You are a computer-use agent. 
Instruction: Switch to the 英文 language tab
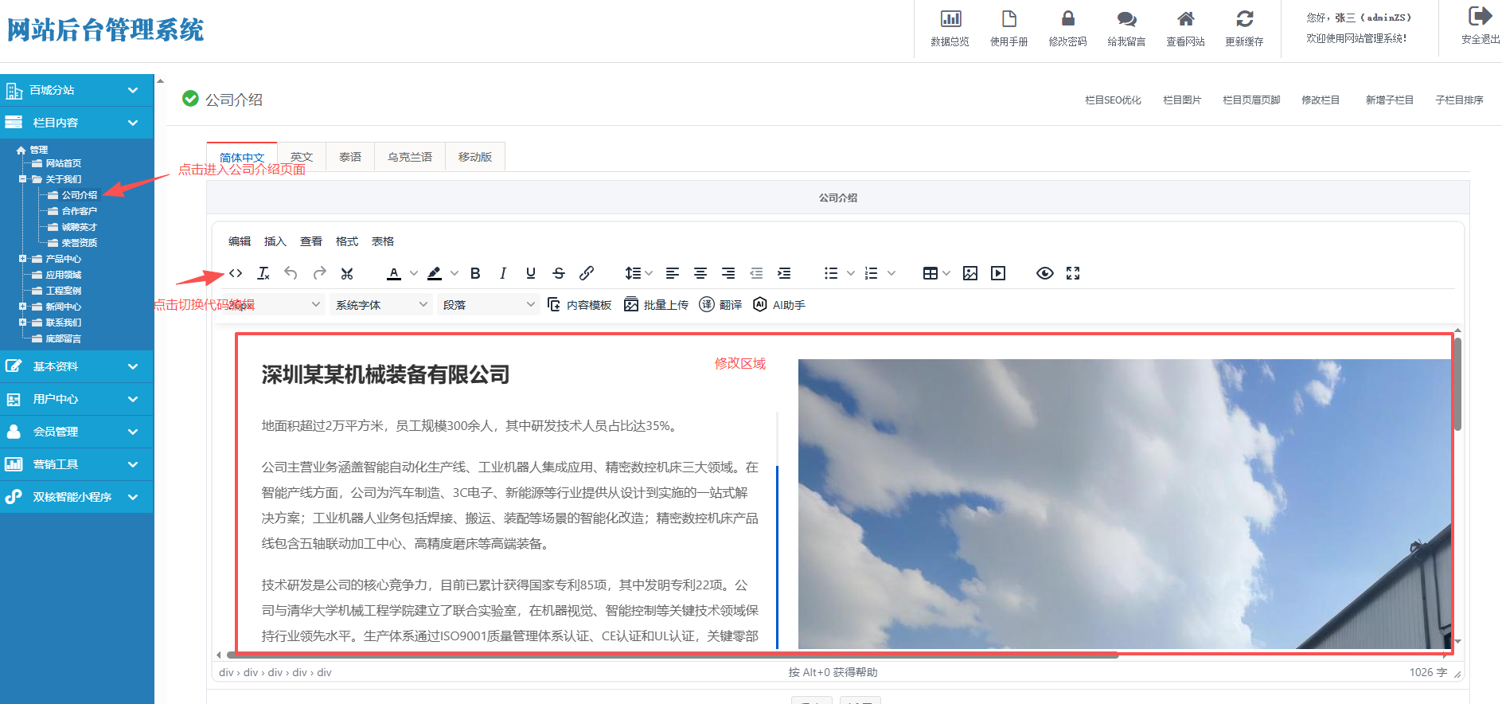point(302,157)
